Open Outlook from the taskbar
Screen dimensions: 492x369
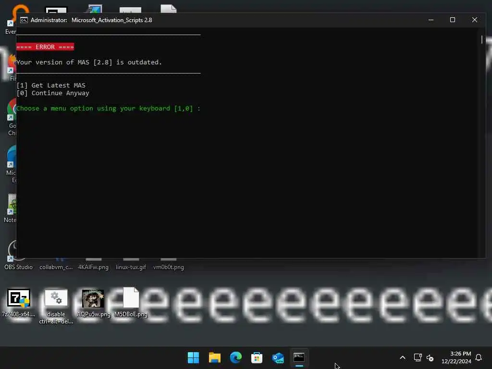278,357
